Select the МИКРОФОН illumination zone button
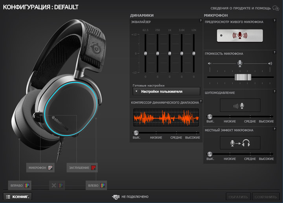The image size is (283, 203). click(40, 168)
